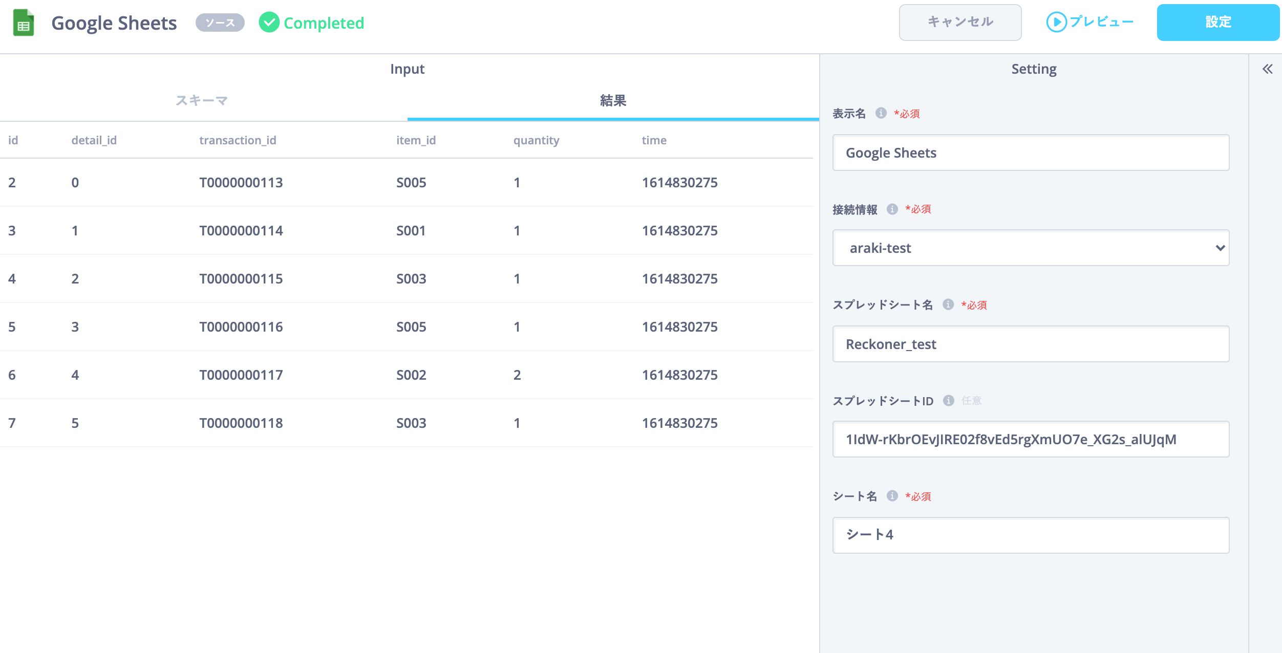Click the Setting panel heading
The image size is (1282, 653).
tap(1034, 69)
